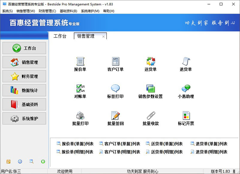The width and height of the screenshot is (240, 174).
Task: Open the 销售管理(W) menu
Action: 26,11
